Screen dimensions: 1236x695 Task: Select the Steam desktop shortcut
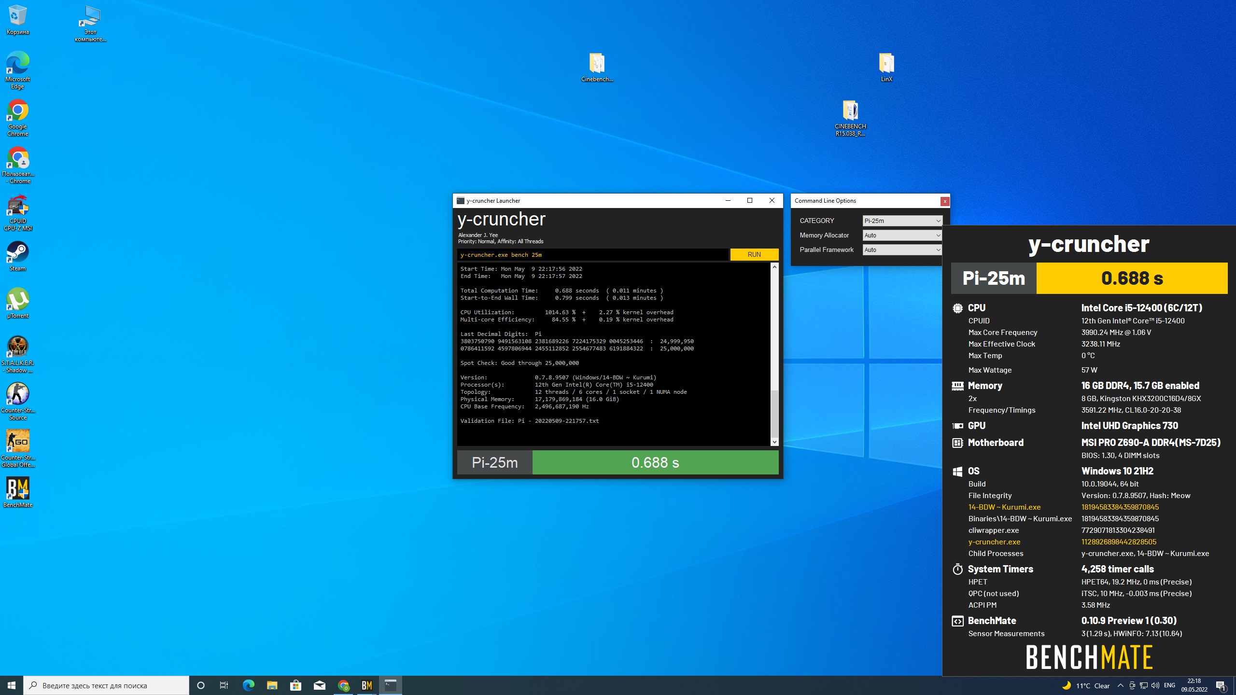pyautogui.click(x=17, y=256)
